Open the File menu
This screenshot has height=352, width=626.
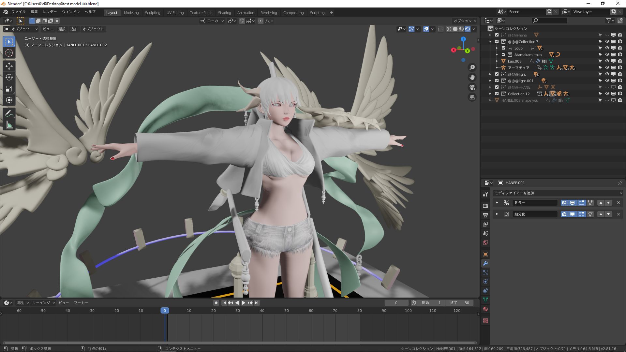[18, 12]
